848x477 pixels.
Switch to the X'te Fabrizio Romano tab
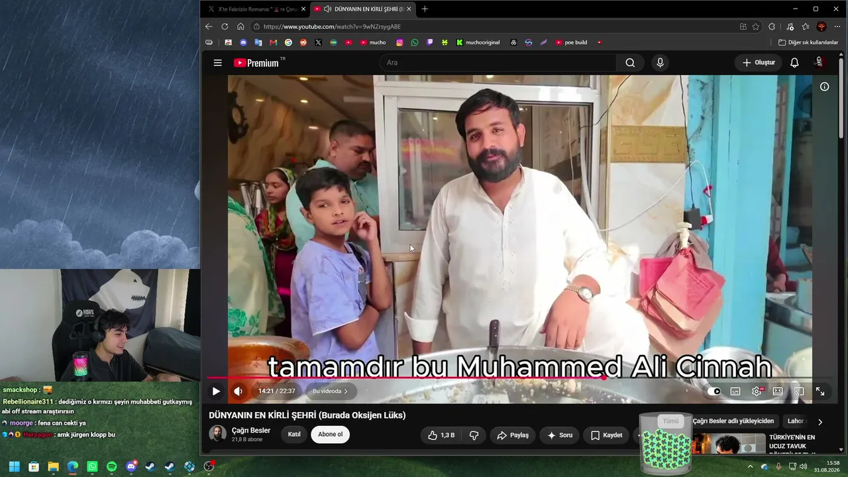tap(256, 9)
